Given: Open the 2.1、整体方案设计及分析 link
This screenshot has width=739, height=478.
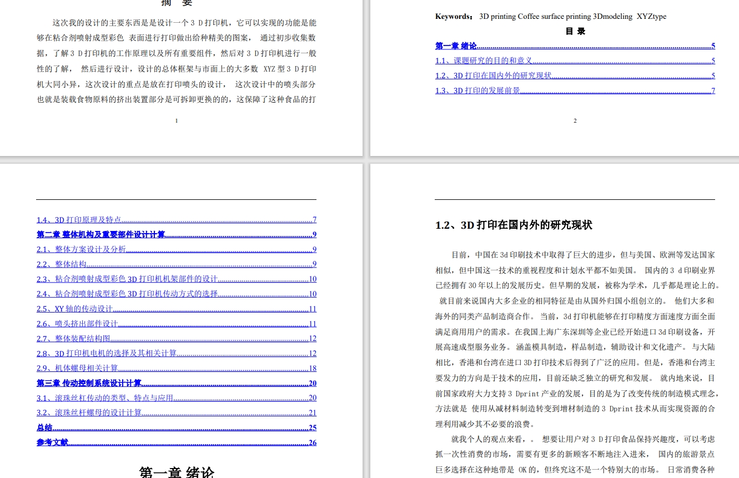Looking at the screenshot, I should click(177, 250).
